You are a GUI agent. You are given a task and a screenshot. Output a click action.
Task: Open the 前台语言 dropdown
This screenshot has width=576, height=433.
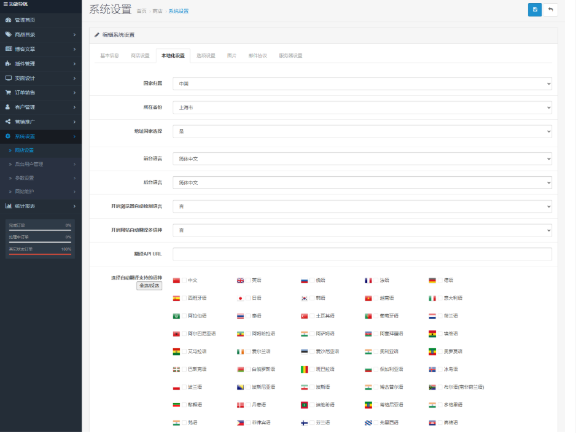362,158
